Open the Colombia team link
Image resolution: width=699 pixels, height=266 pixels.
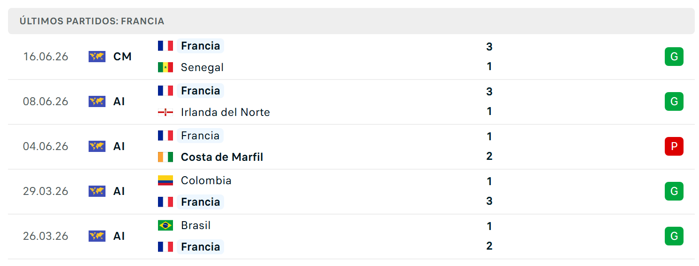(206, 180)
